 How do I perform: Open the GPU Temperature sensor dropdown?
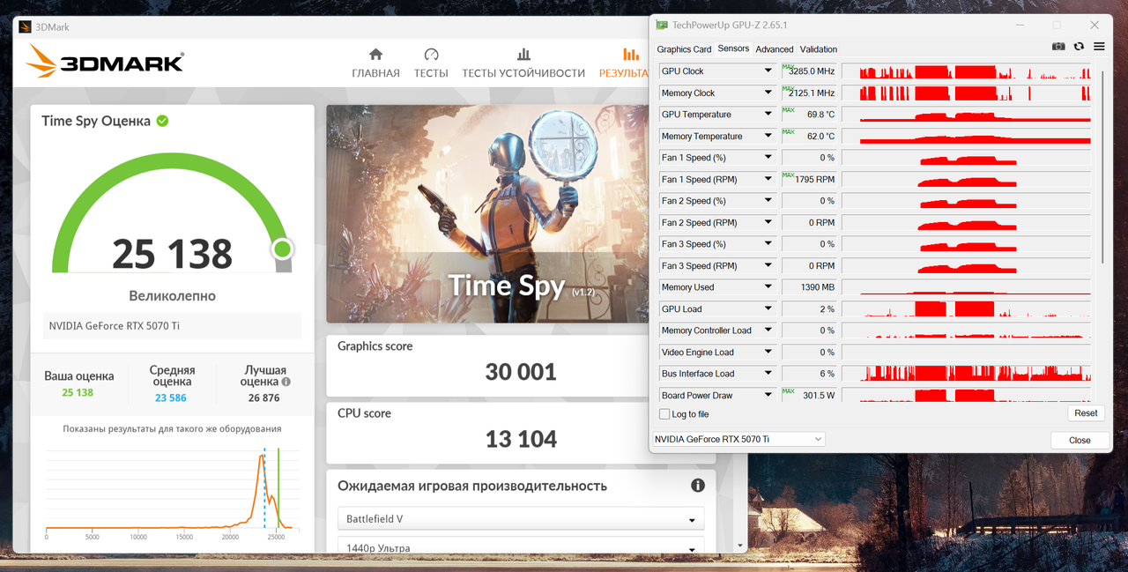pos(768,115)
